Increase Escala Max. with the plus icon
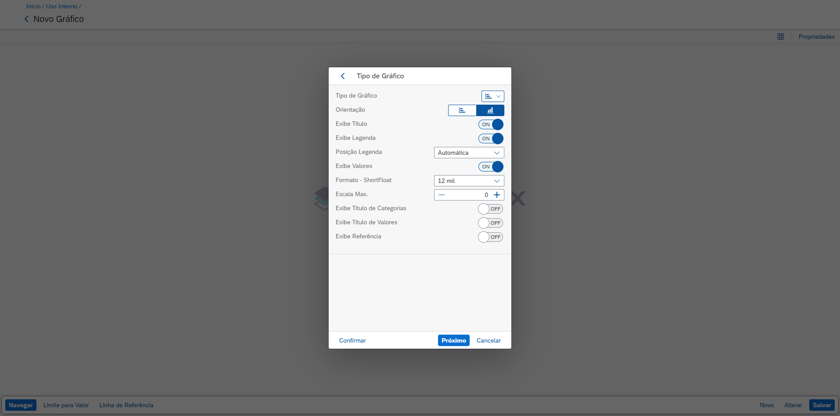The image size is (840, 416). [x=497, y=195]
